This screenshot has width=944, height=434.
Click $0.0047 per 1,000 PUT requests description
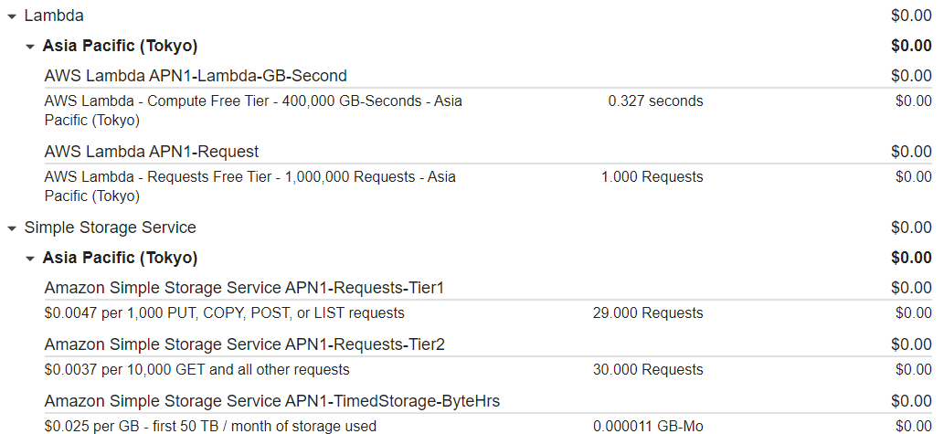click(225, 313)
